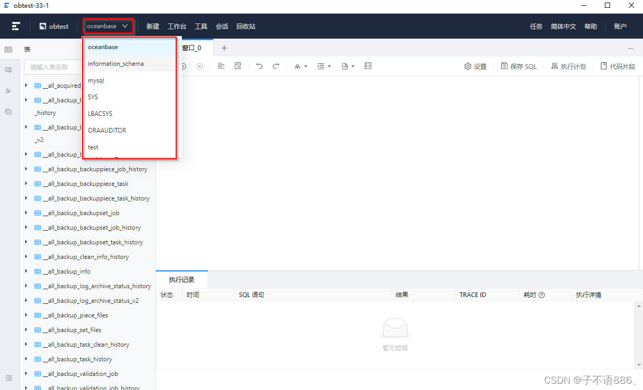
Task: Expand the __all_backup_clean_info_history node
Action: (x=26, y=257)
